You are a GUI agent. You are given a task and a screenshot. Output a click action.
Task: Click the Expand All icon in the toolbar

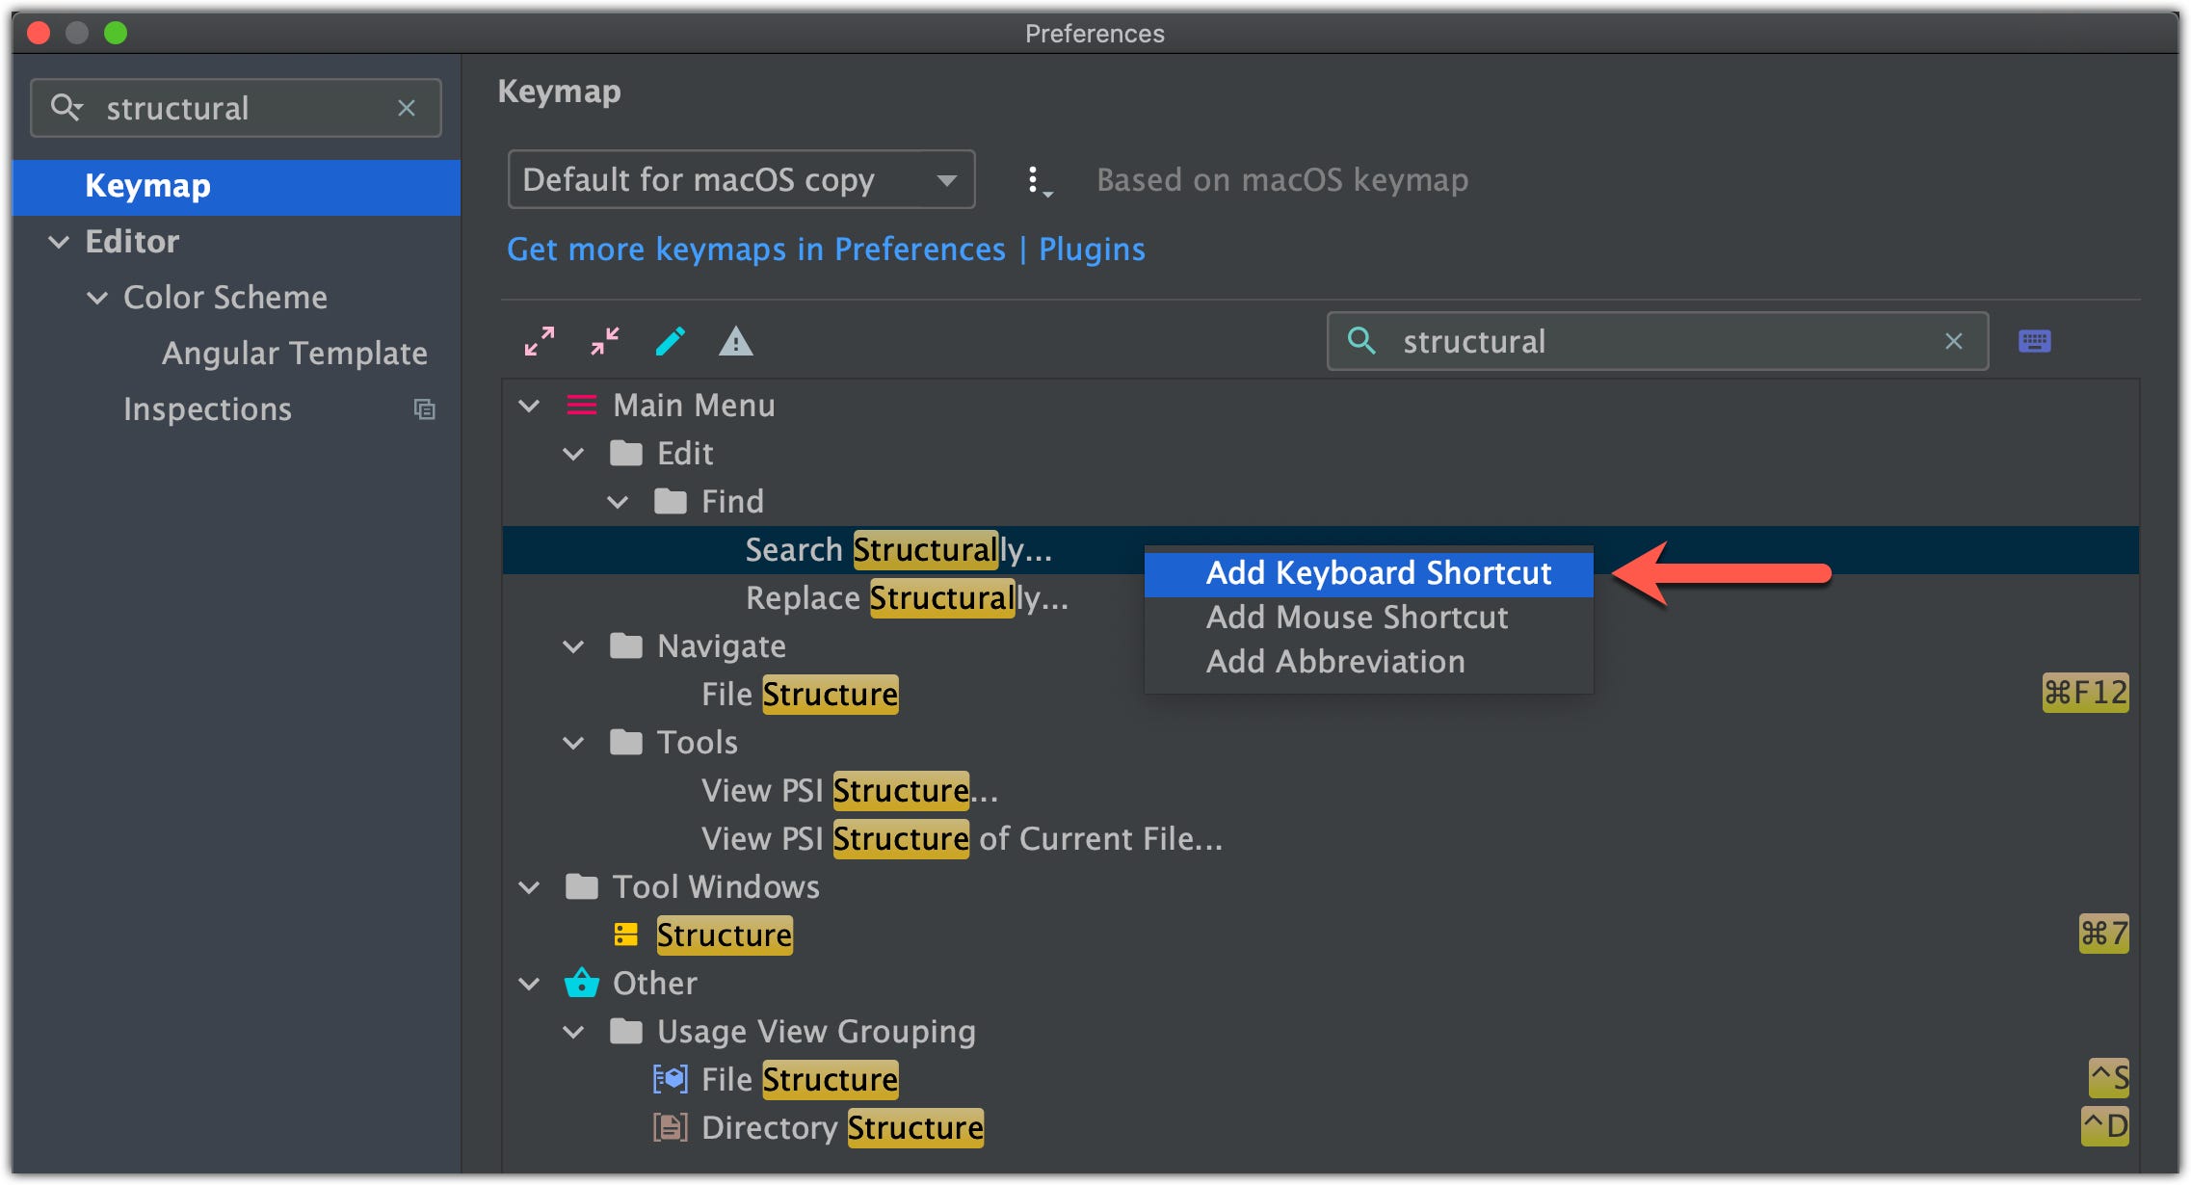(x=540, y=341)
